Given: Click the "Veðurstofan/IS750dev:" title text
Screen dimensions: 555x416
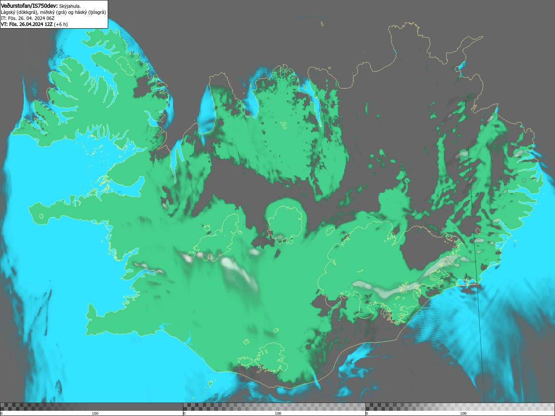Looking at the screenshot, I should [x=29, y=6].
